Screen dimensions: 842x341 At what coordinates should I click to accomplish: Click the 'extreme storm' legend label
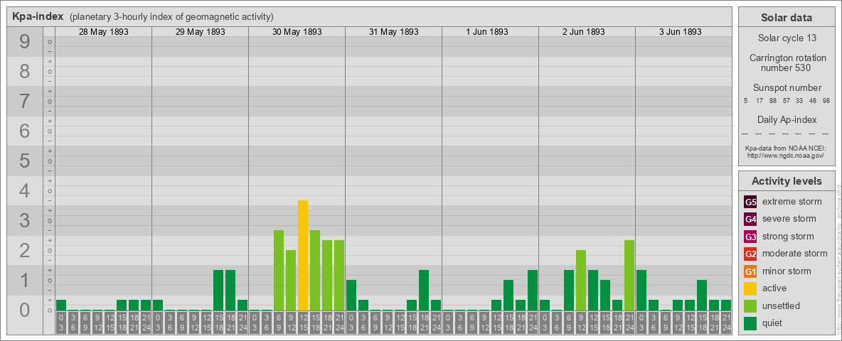click(792, 202)
